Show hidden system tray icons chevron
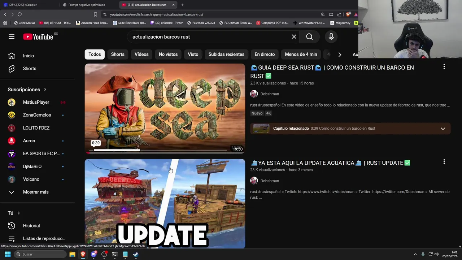The image size is (462, 260). 415,254
